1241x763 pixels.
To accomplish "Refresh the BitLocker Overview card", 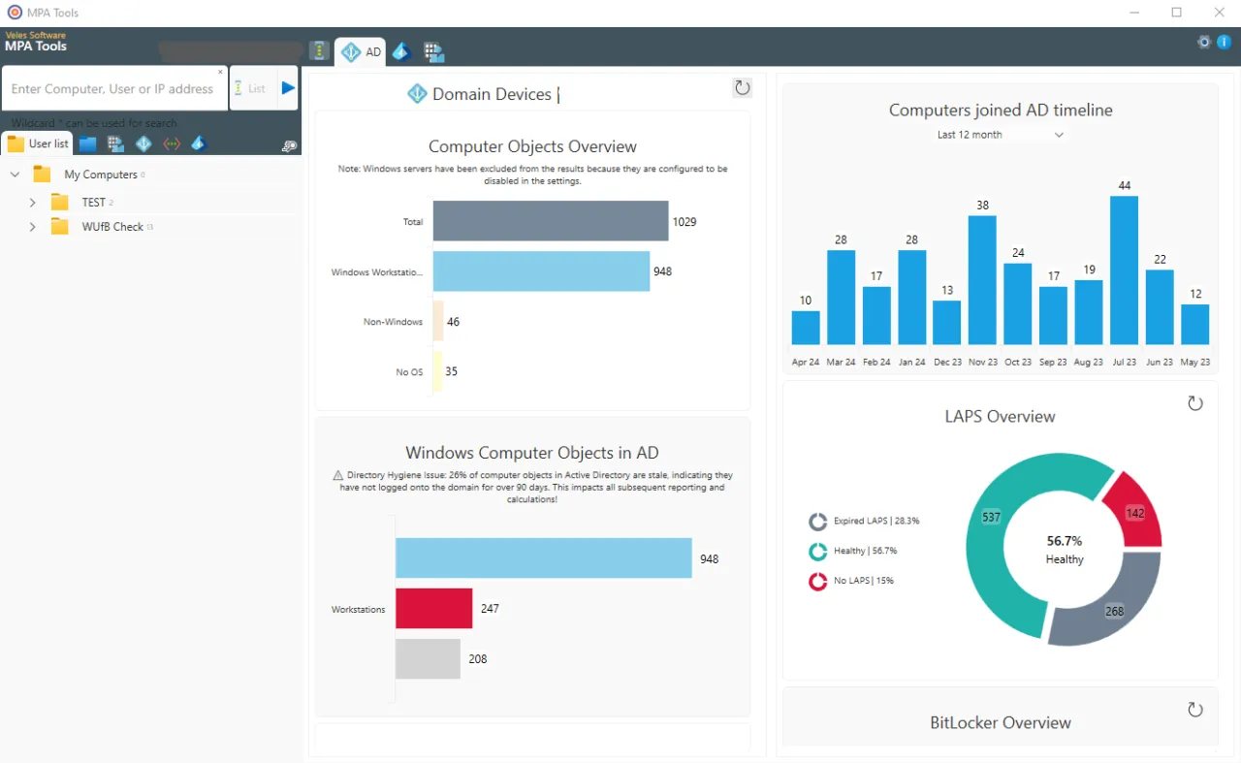I will (x=1195, y=710).
